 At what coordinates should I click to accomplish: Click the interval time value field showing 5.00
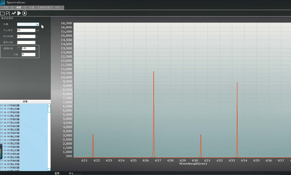point(28,48)
